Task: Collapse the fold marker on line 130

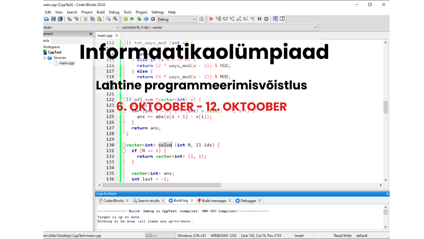Action: click(x=124, y=145)
